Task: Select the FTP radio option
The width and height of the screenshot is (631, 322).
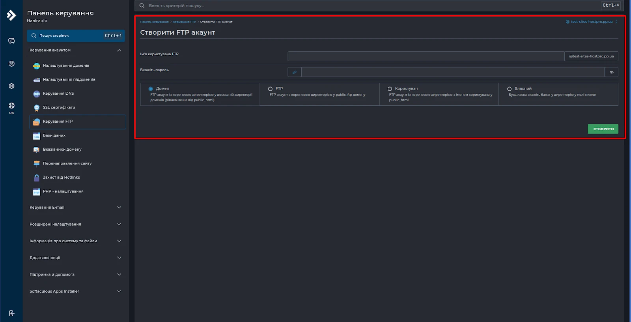Action: tap(270, 89)
